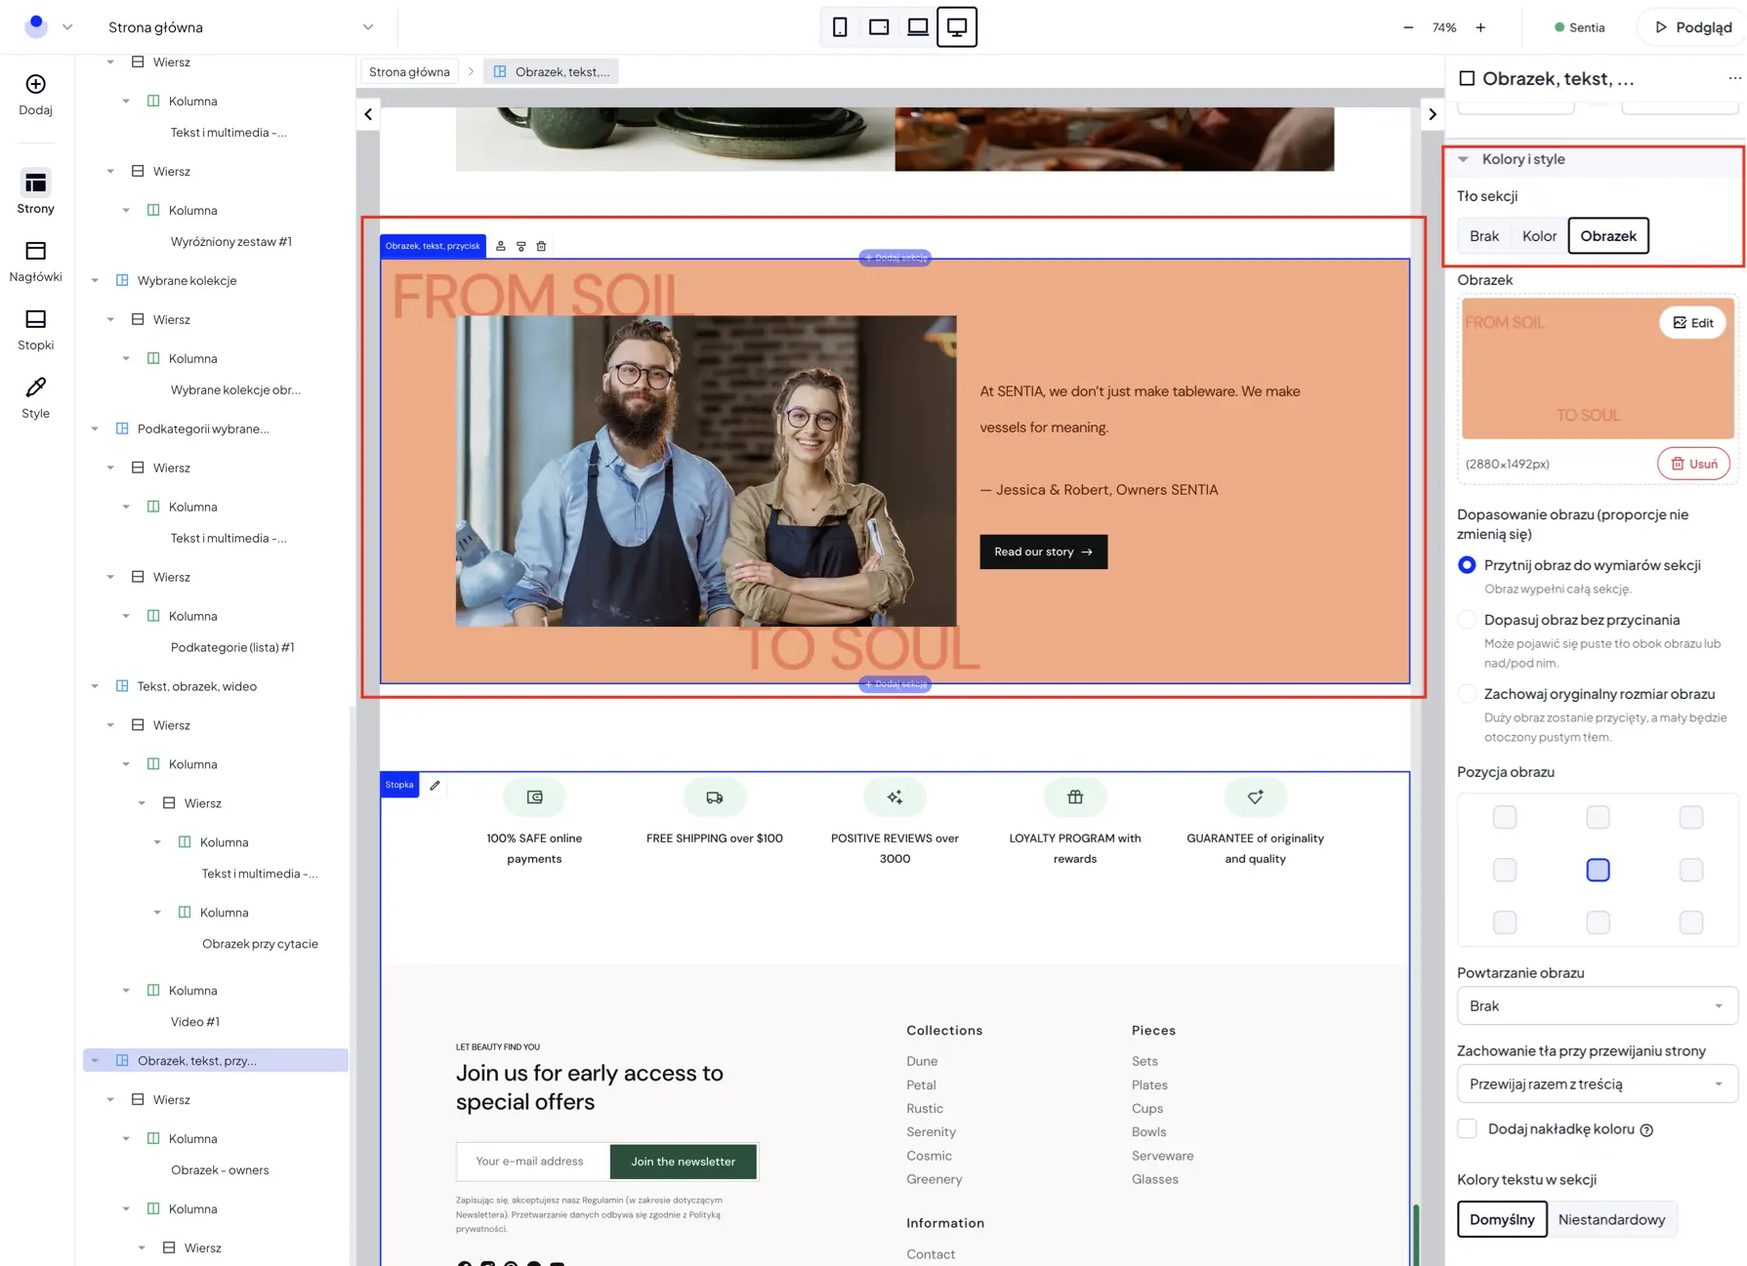
Task: Switch to laptop device preview
Action: [x=918, y=27]
